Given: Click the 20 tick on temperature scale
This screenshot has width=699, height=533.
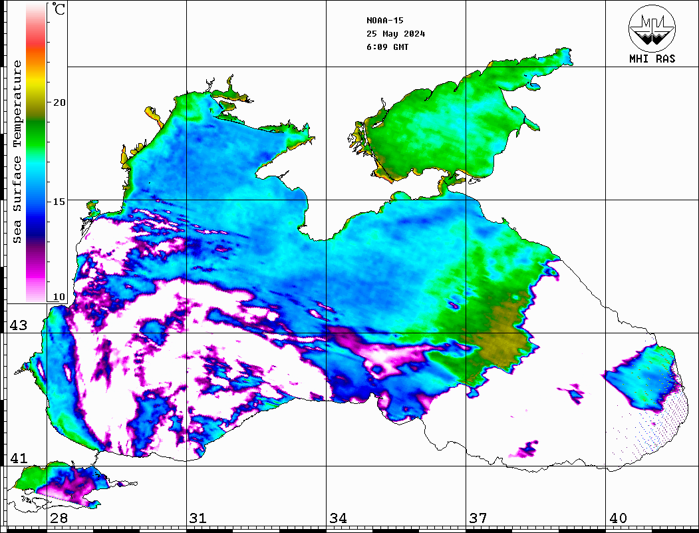Looking at the screenshot, I should point(59,102).
